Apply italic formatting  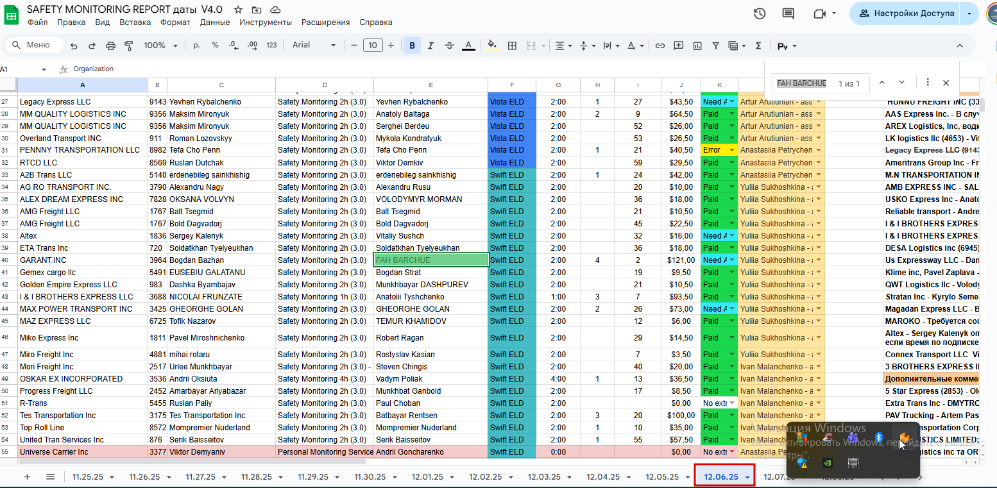tap(430, 46)
